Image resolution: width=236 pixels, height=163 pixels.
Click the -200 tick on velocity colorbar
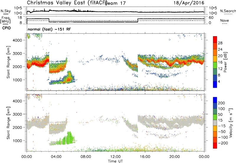[x=223, y=143]
